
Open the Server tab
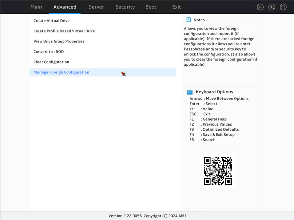[x=96, y=7]
